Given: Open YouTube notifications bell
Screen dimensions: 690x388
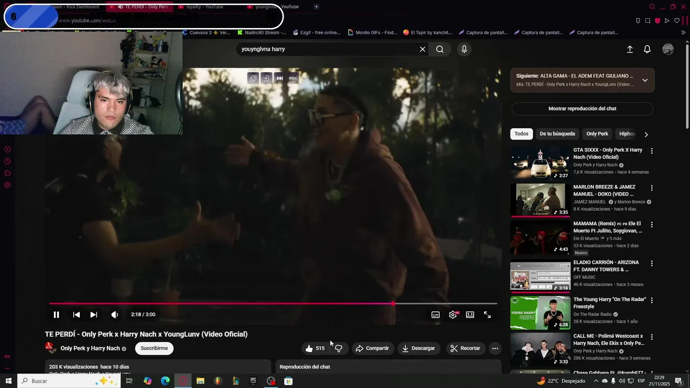Looking at the screenshot, I should [647, 49].
